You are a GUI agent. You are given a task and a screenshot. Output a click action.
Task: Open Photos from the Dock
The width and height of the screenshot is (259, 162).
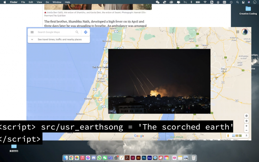tap(77, 158)
